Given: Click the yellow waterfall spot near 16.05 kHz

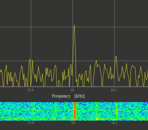Looking at the screenshot, I should click(97, 119).
